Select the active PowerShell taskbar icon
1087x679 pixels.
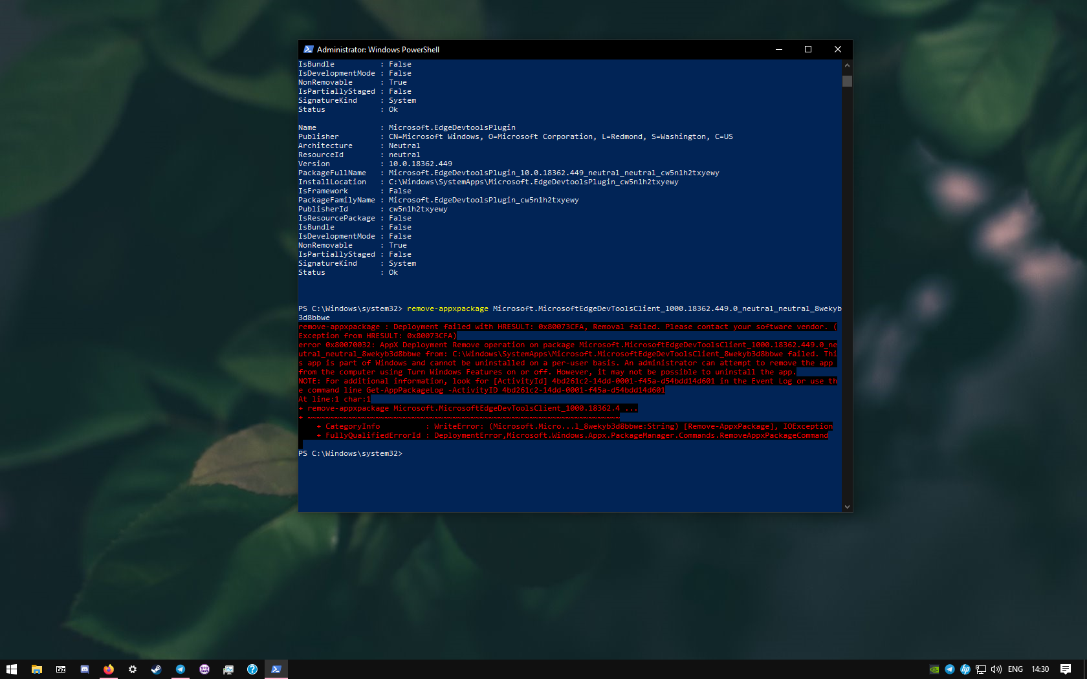[276, 669]
